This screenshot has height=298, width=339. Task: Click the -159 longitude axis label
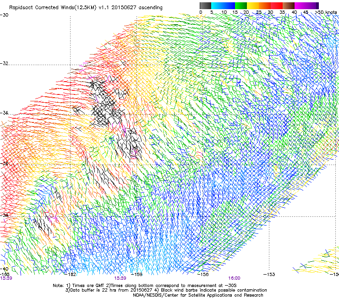137,275
